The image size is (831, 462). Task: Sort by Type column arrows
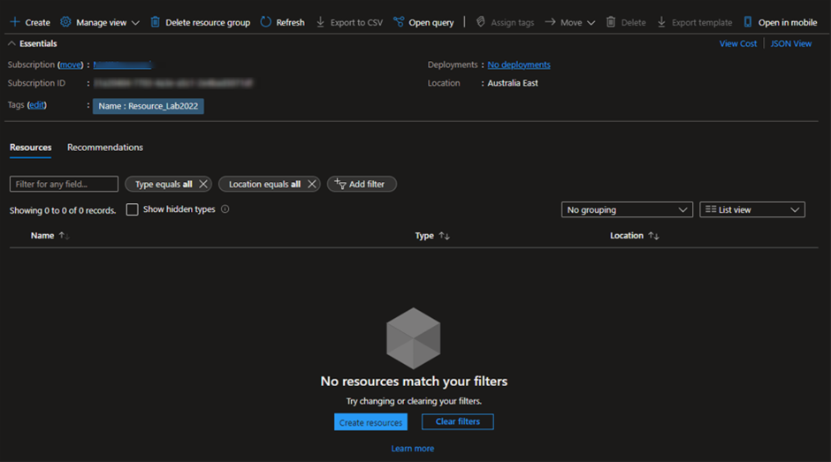444,235
